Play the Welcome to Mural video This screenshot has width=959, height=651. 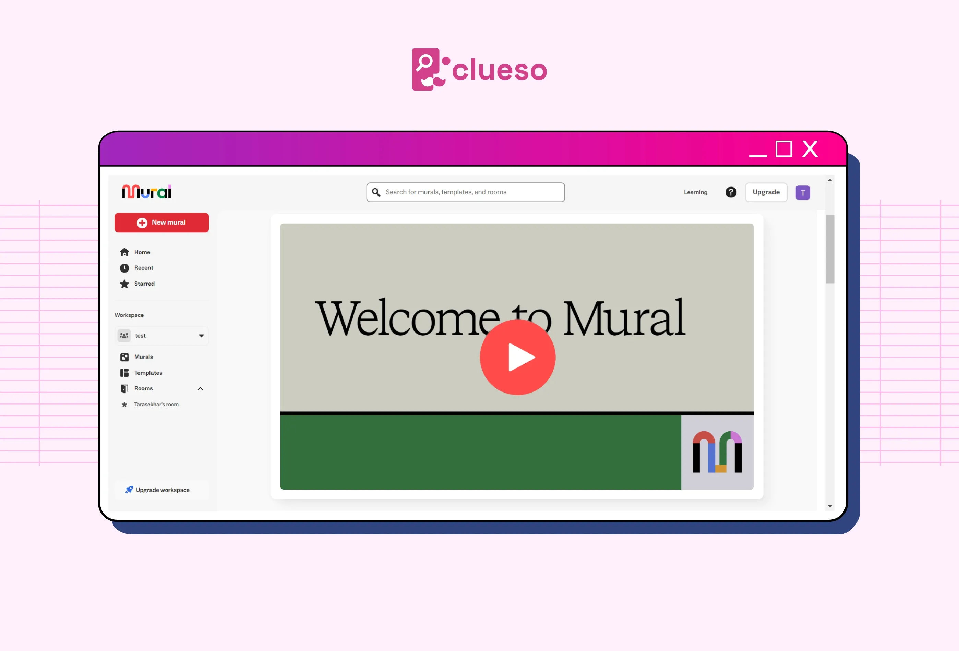pyautogui.click(x=517, y=357)
